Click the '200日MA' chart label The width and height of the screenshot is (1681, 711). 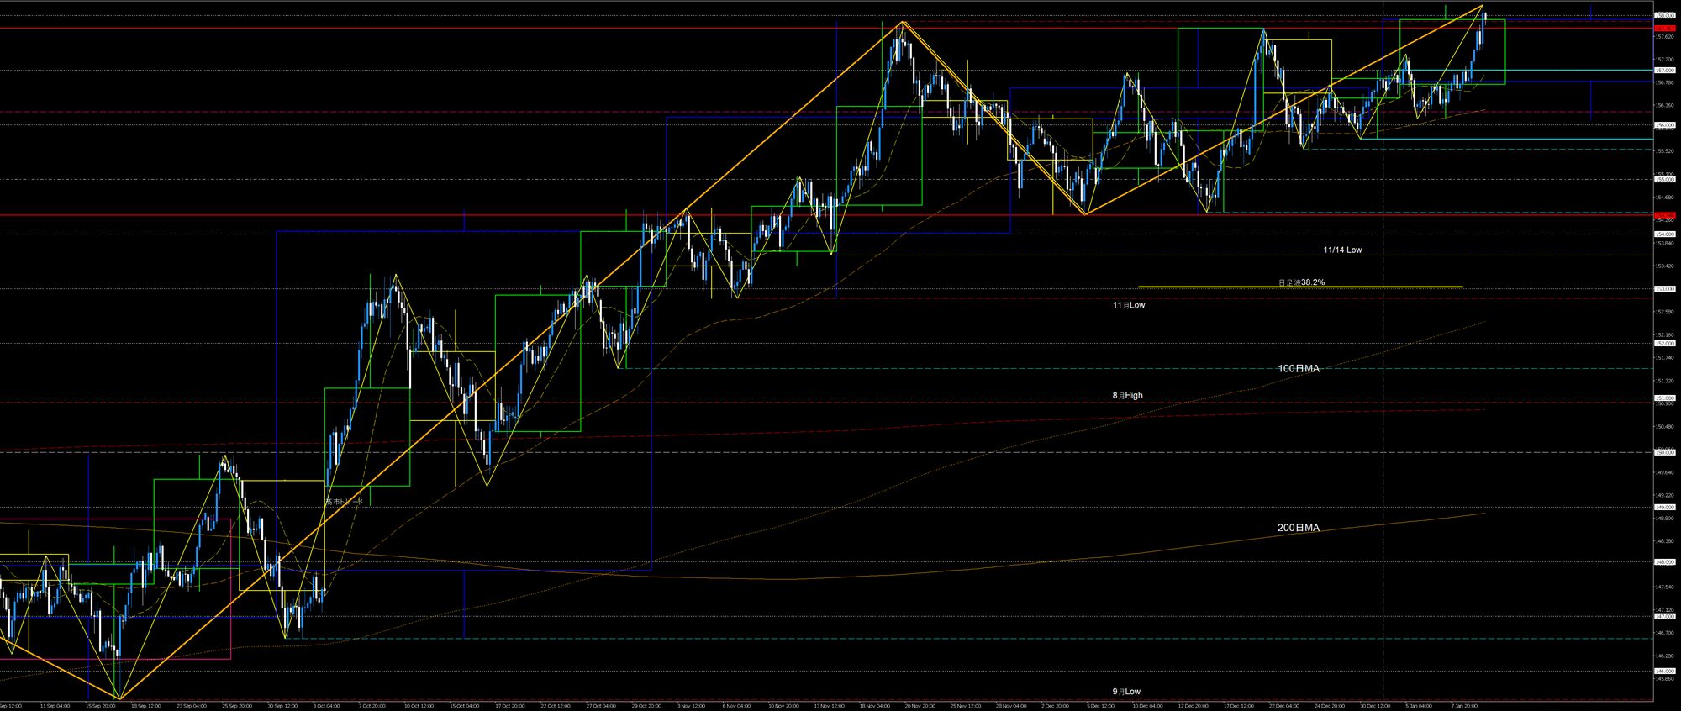click(1299, 528)
